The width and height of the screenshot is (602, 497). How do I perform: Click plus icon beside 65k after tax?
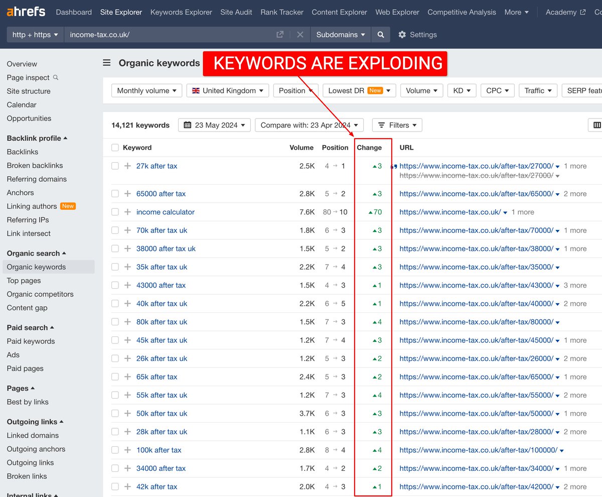coord(127,377)
